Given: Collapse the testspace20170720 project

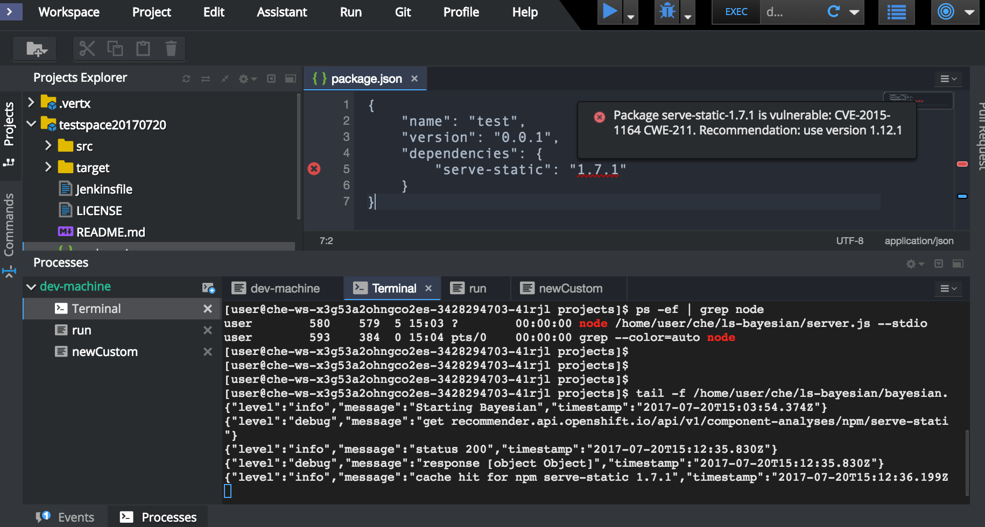Looking at the screenshot, I should (x=31, y=124).
